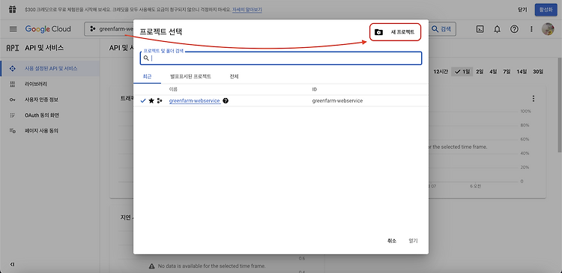Open the user account avatar

tap(548, 29)
